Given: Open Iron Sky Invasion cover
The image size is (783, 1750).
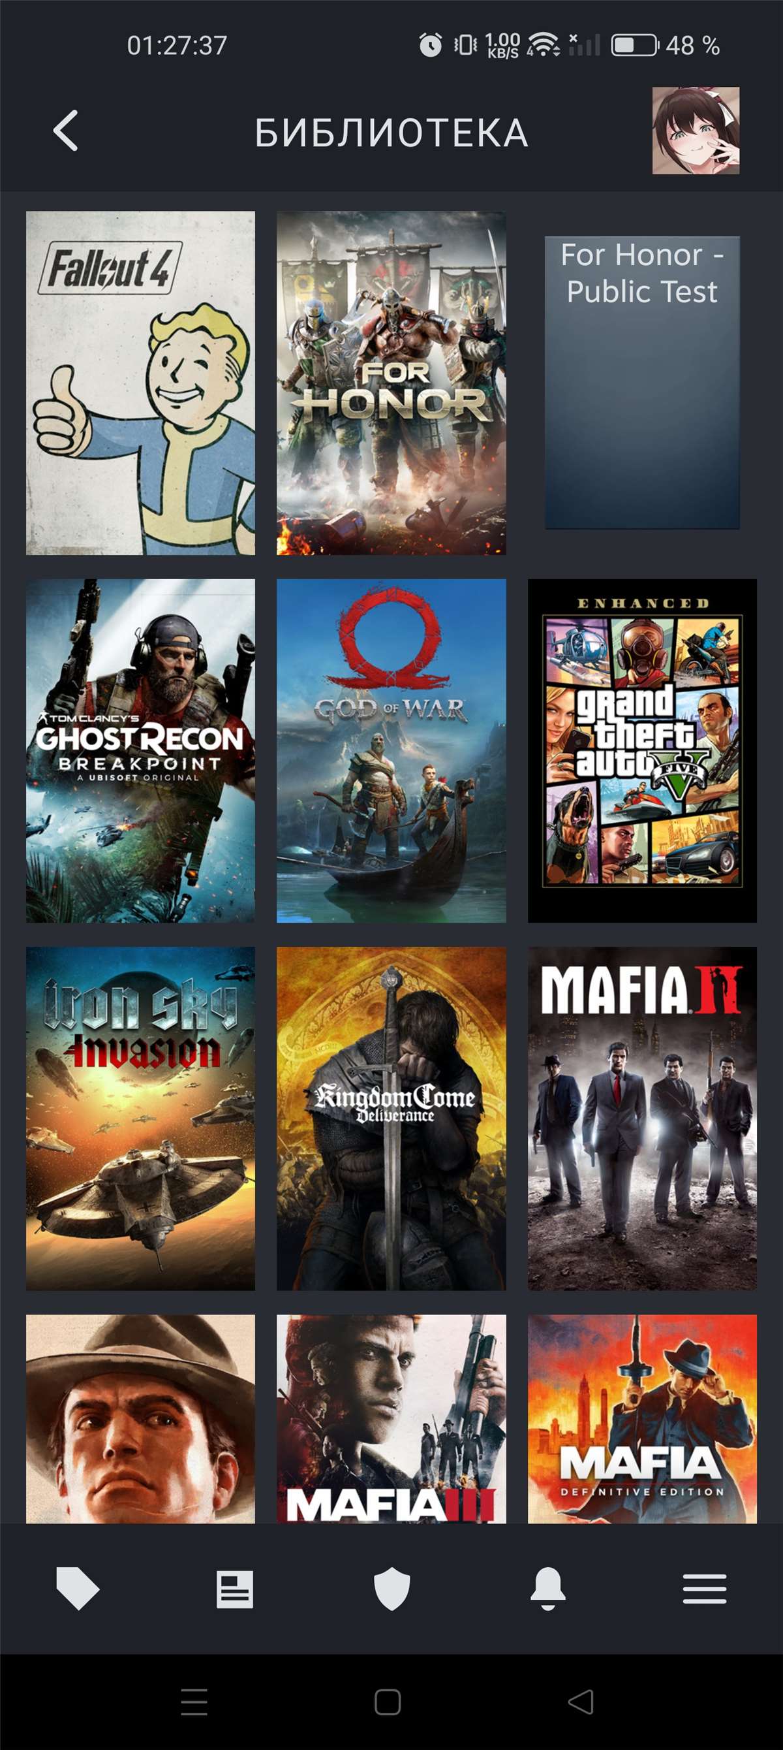Looking at the screenshot, I should (x=140, y=1119).
